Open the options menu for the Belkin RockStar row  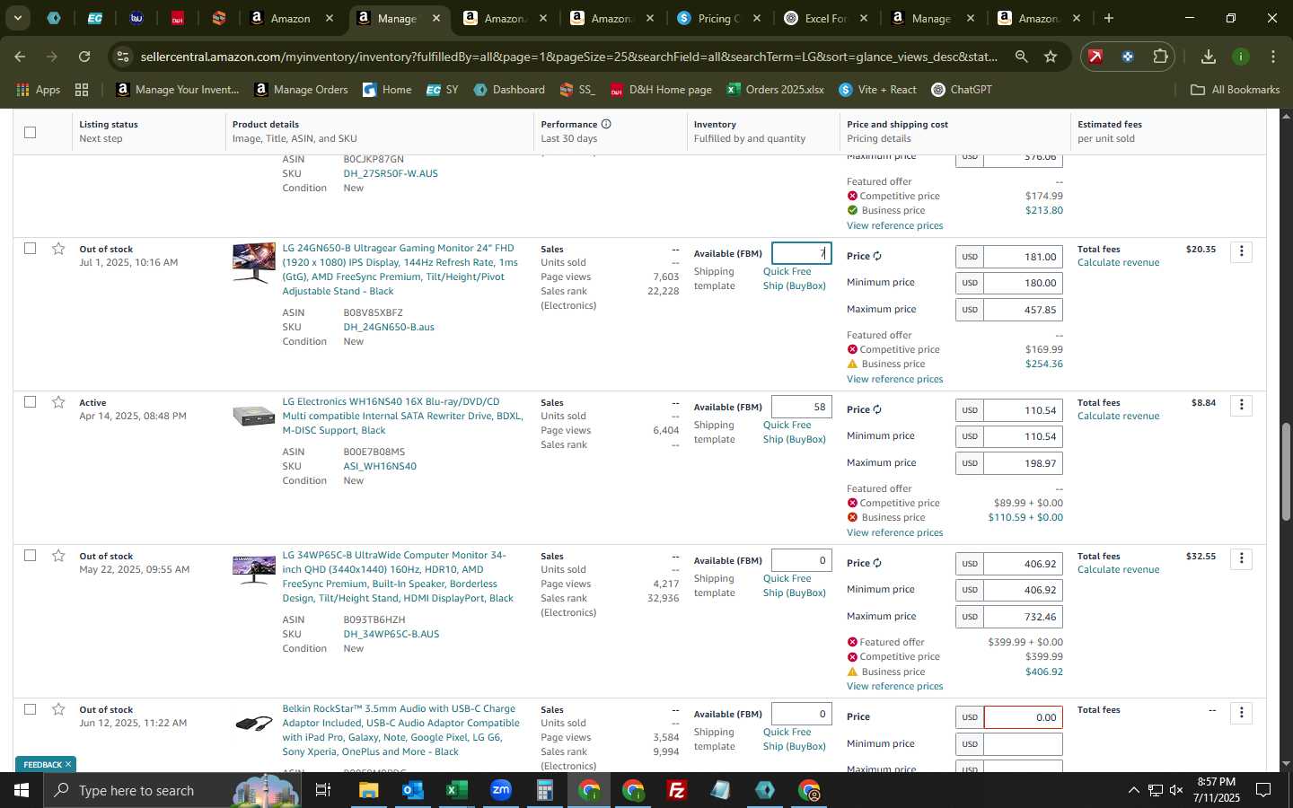pyautogui.click(x=1242, y=713)
